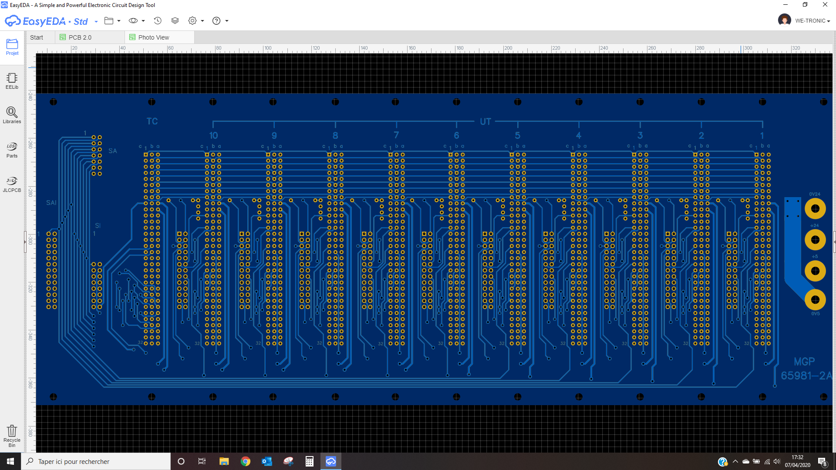Open the Recycle Bin in sidebar
Screen dimensions: 836x470
pos(12,436)
